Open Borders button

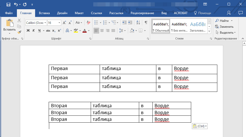pos(141,31)
